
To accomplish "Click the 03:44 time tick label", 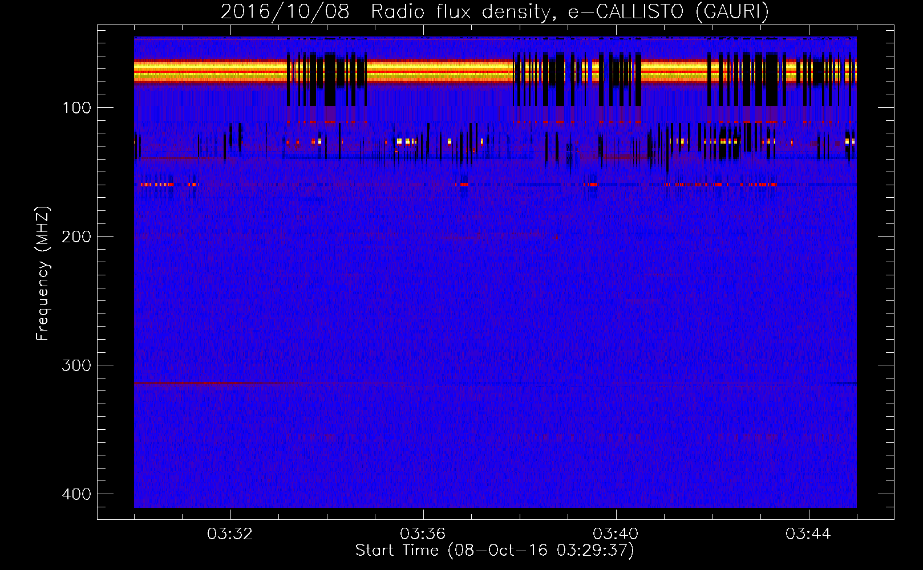I will [x=808, y=534].
